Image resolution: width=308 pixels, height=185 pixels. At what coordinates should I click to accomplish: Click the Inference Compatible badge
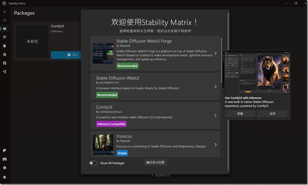(x=111, y=124)
